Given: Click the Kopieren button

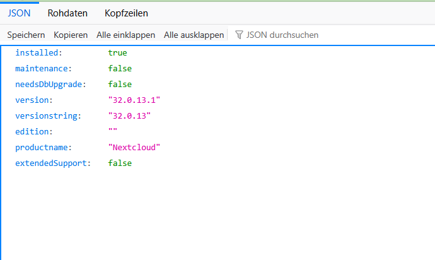Looking at the screenshot, I should [71, 35].
